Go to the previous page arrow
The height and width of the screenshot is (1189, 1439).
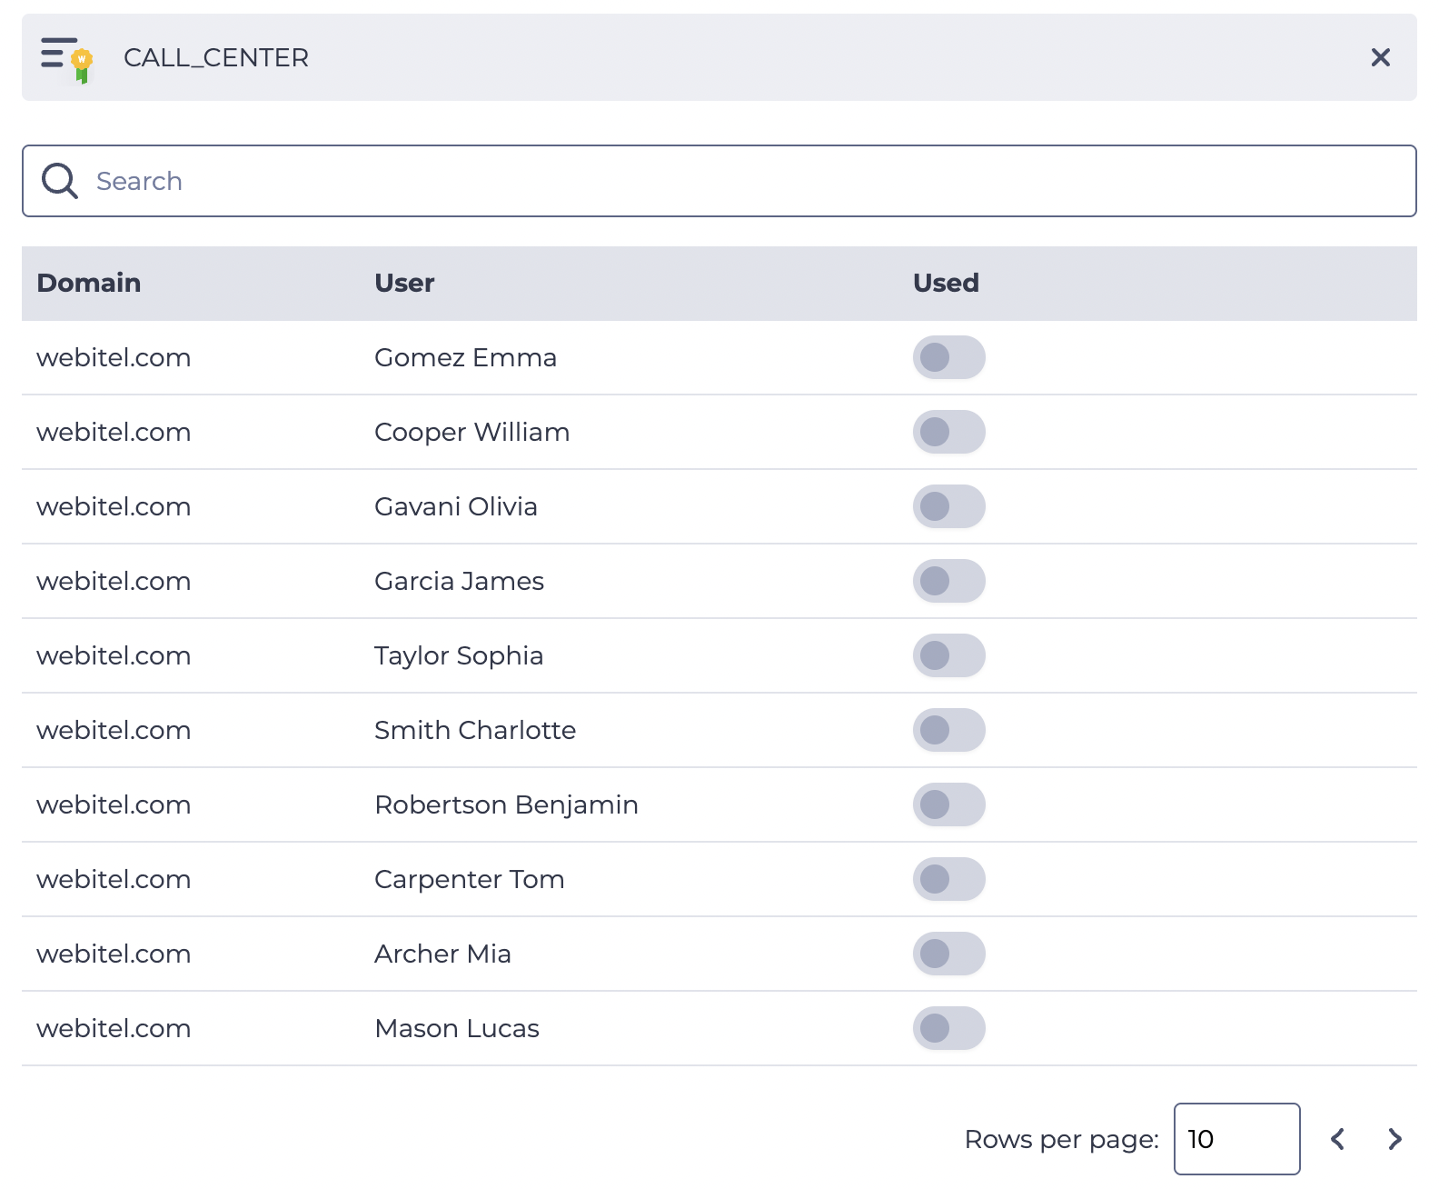1337,1139
